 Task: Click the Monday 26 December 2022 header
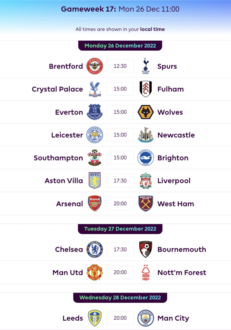click(120, 45)
